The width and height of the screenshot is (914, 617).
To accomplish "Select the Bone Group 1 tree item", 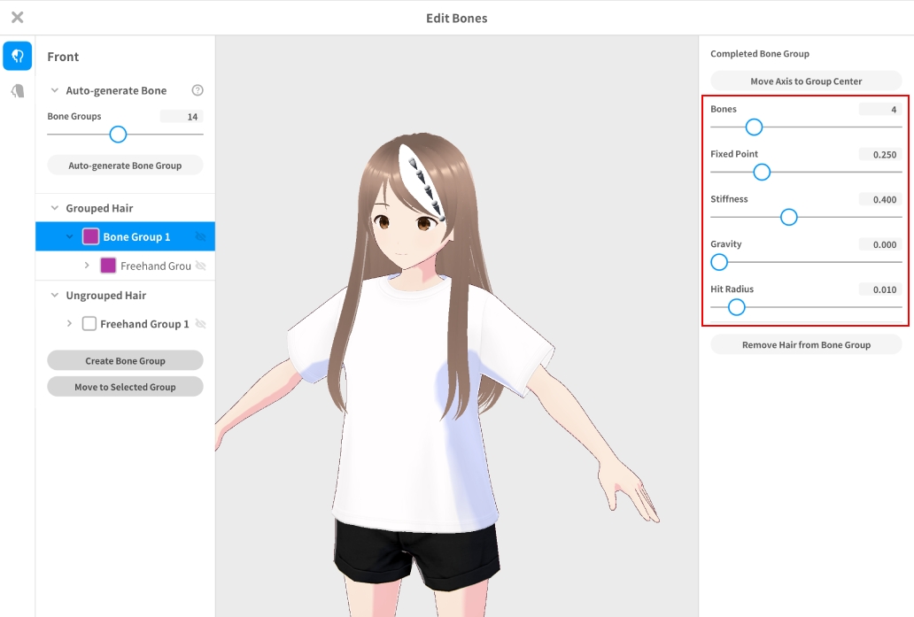I will pyautogui.click(x=136, y=236).
